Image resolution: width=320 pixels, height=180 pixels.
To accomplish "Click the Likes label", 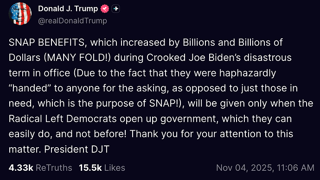I will pos(115,168).
